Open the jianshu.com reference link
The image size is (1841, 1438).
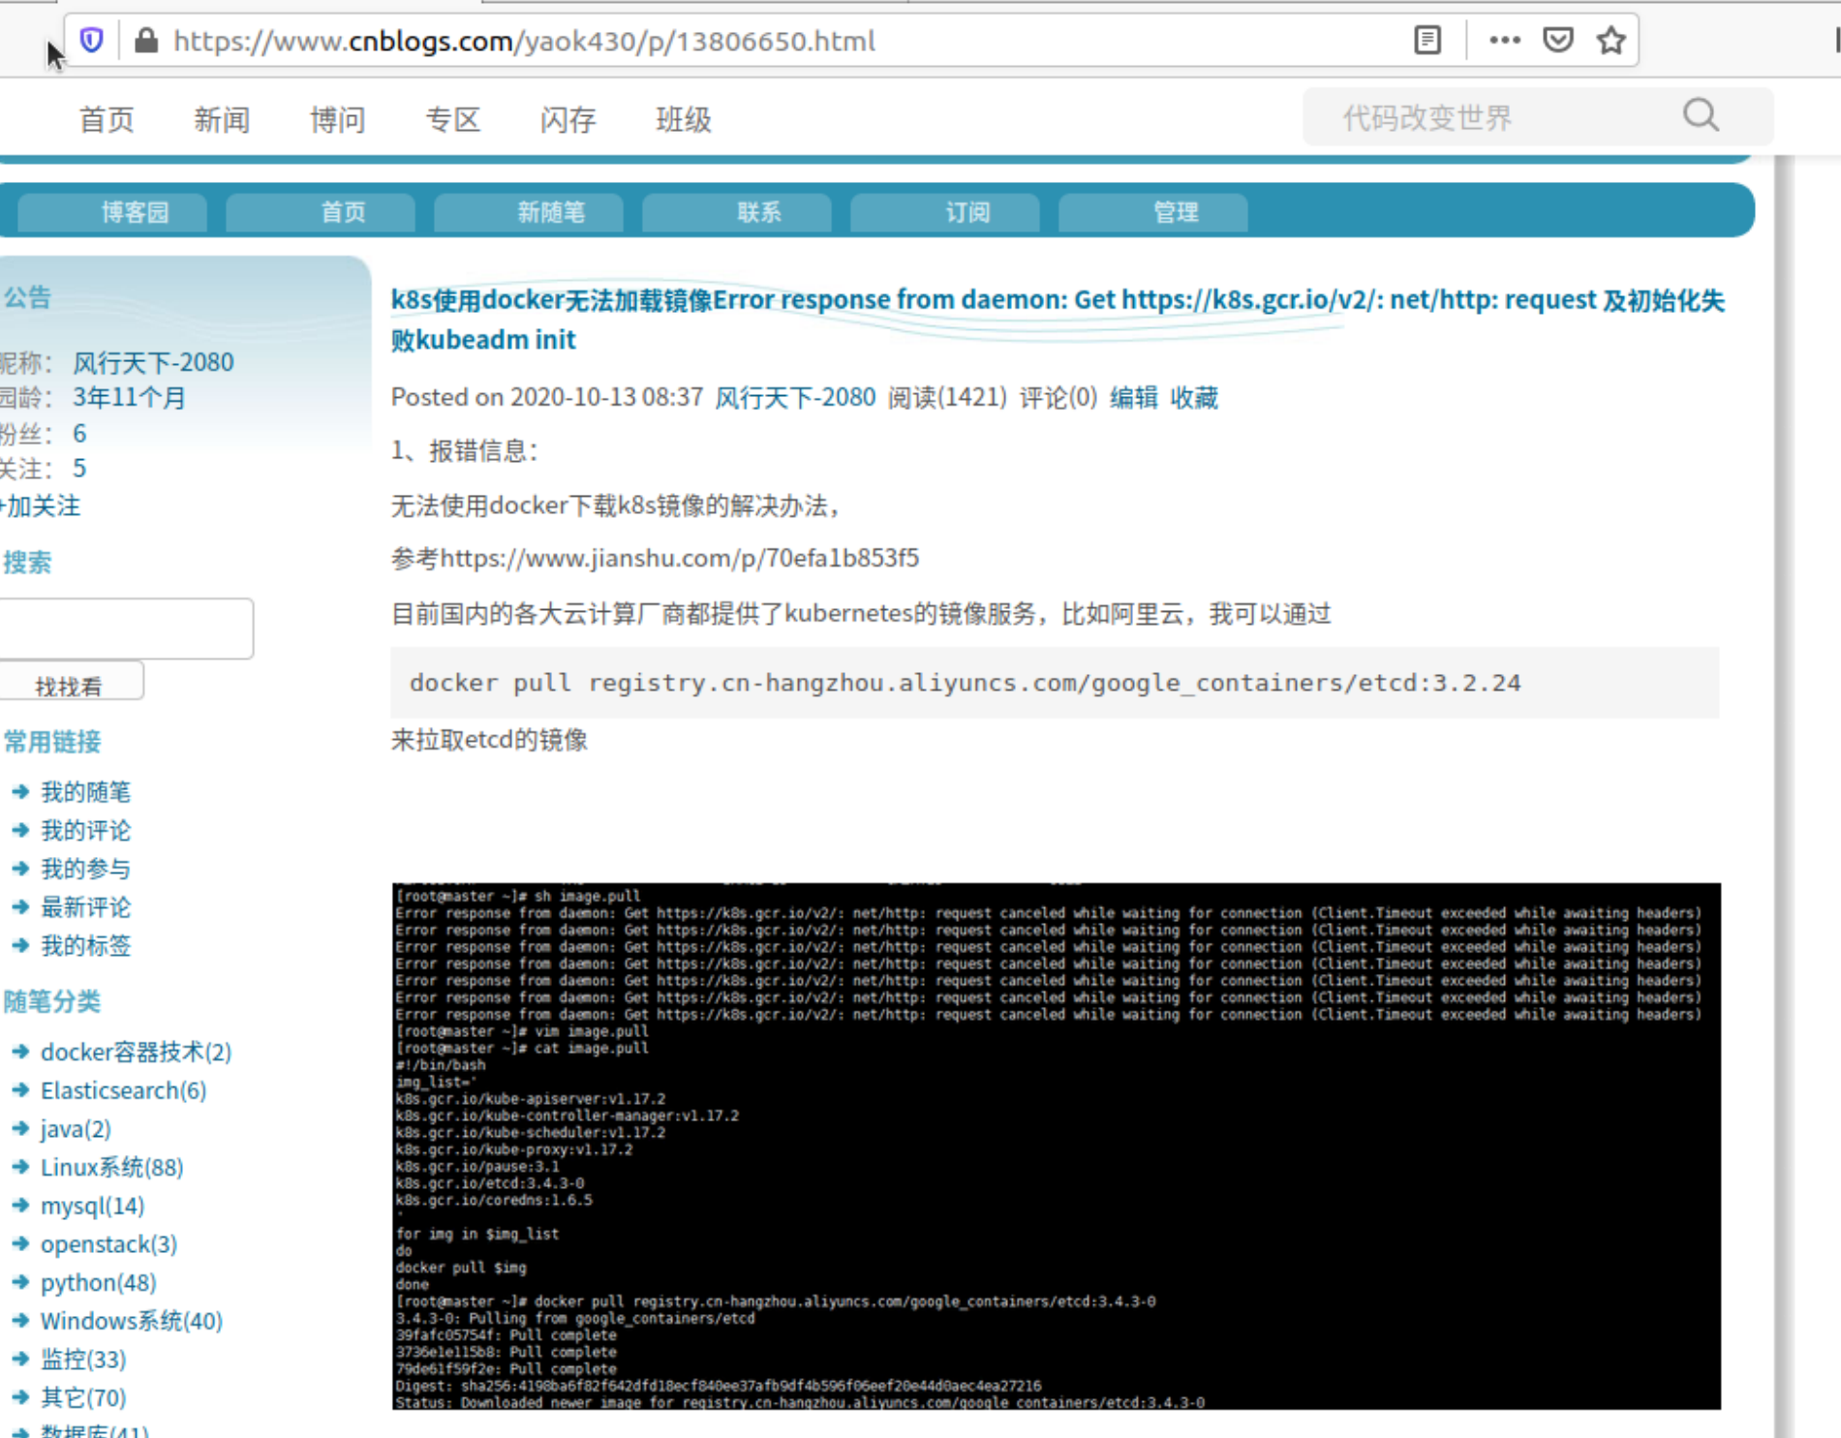coord(680,558)
